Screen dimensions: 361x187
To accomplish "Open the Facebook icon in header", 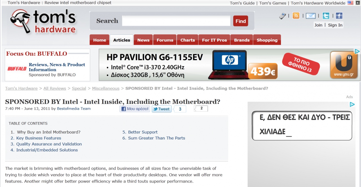I will (x=339, y=16).
